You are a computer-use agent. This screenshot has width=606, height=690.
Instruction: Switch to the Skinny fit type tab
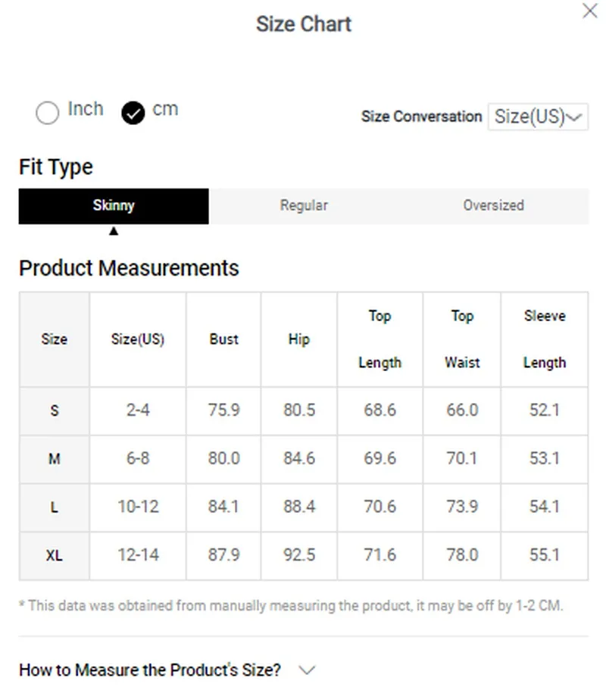point(114,206)
